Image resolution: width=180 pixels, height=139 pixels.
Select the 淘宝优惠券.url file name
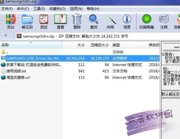click(x=18, y=77)
